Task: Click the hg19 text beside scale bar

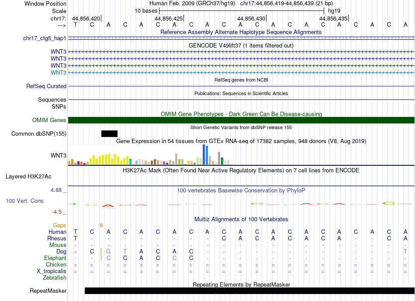Action: pyautogui.click(x=334, y=11)
